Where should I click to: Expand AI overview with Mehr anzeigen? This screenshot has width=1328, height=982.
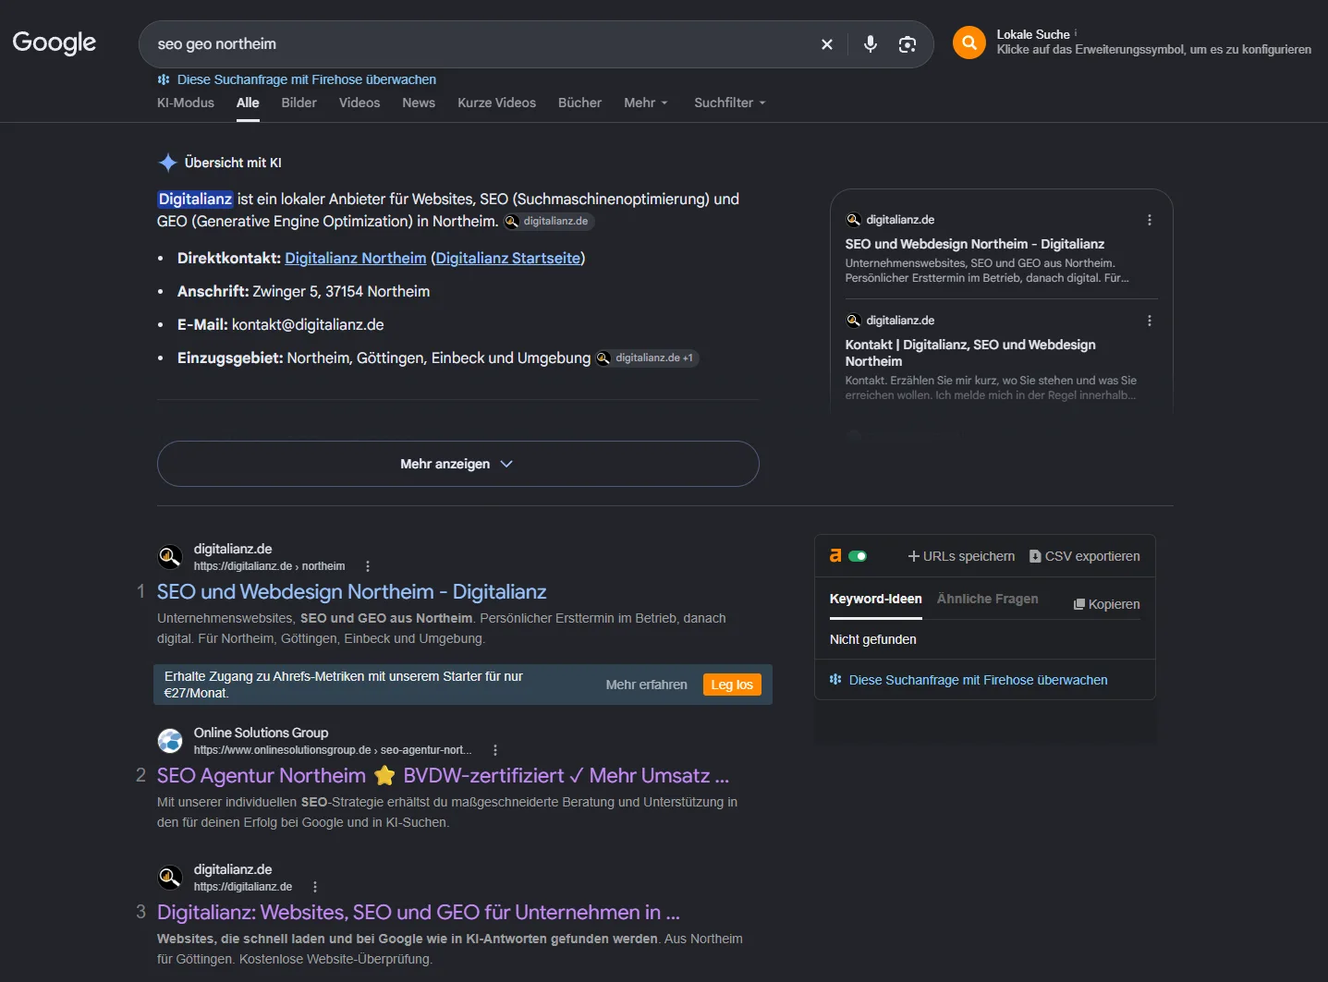(x=458, y=464)
